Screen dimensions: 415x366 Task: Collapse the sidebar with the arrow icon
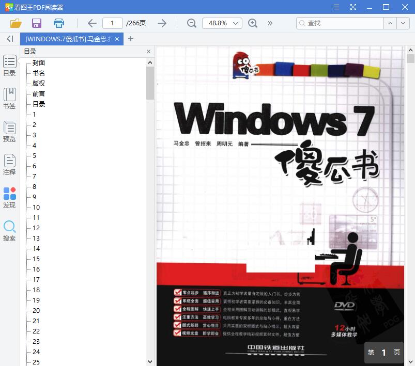[10, 39]
